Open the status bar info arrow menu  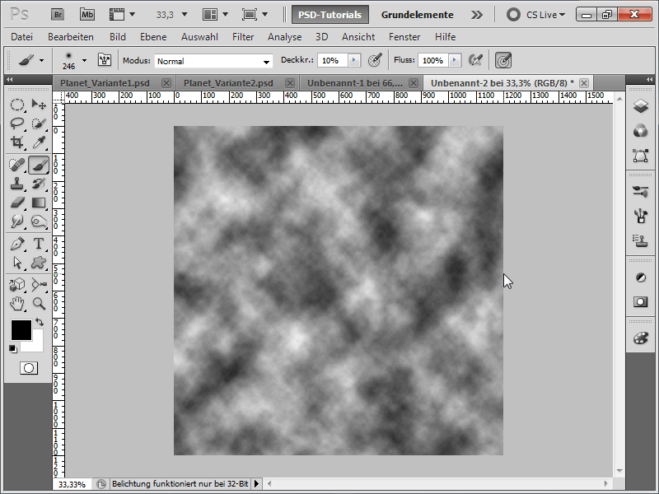click(x=256, y=483)
